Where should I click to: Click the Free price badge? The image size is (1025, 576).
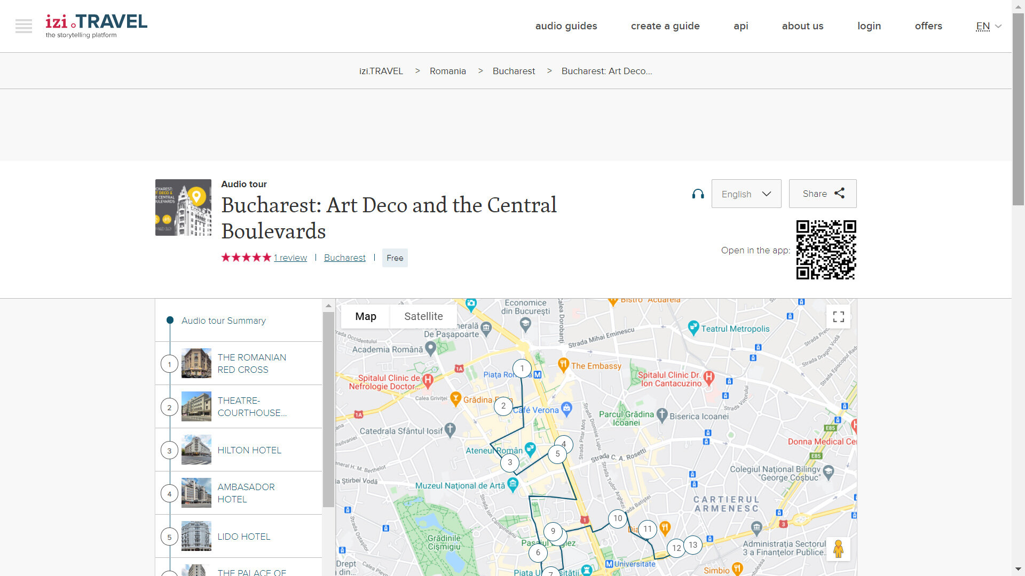click(x=395, y=258)
